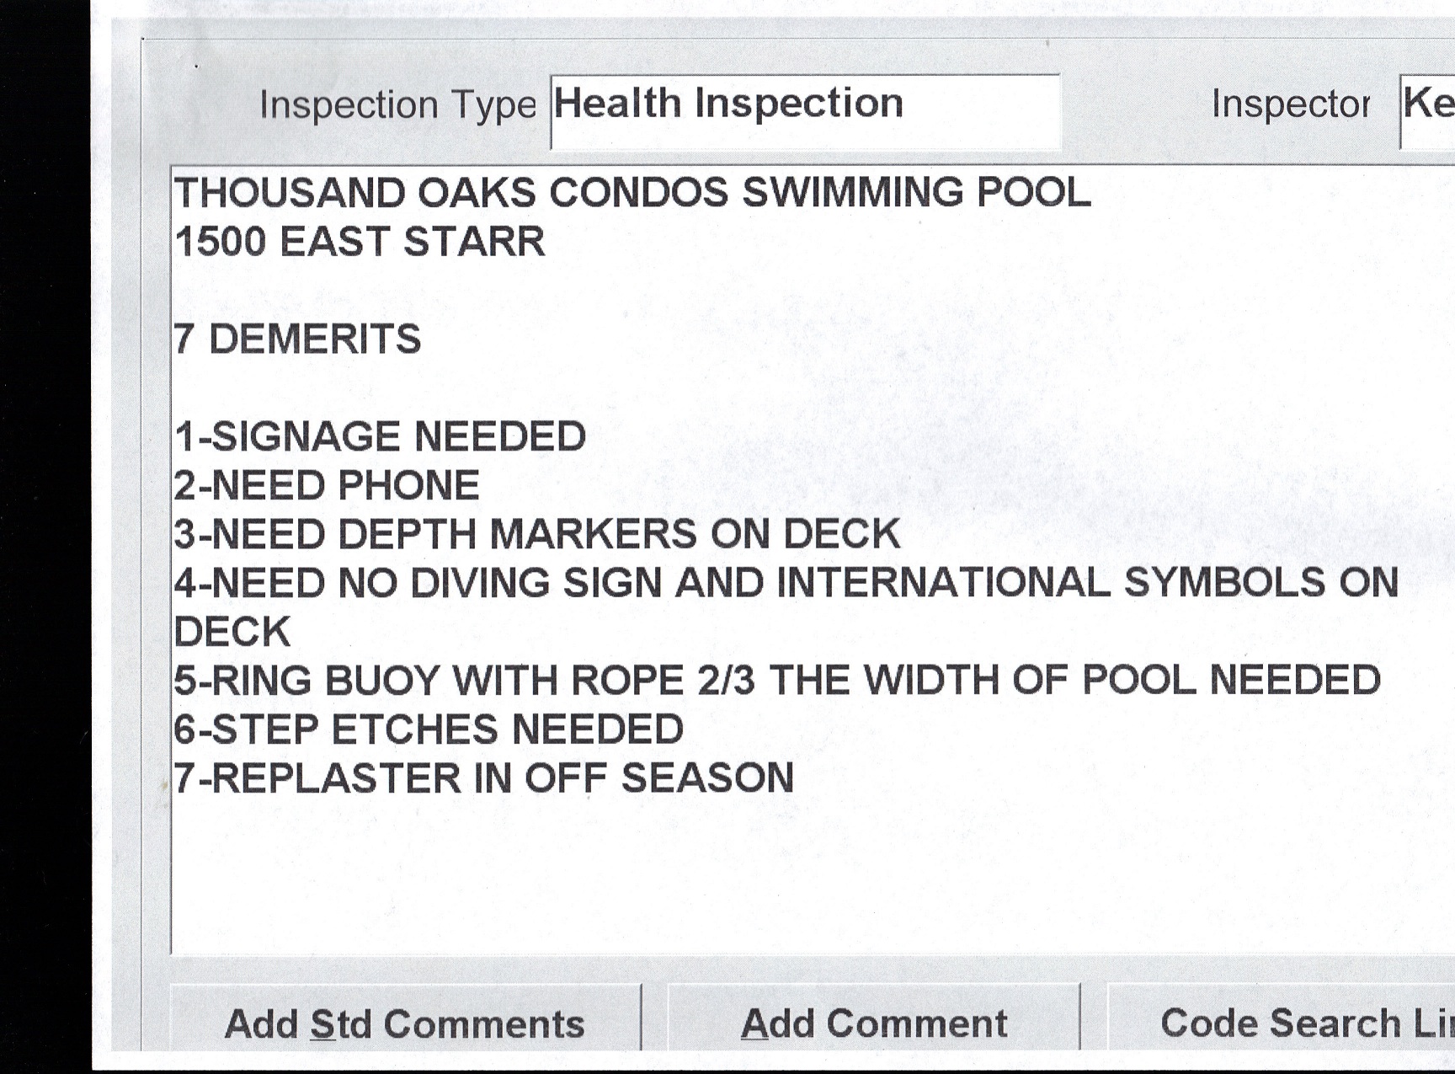Click empty space at bottom of comments box
The image size is (1455, 1074).
[x=758, y=884]
